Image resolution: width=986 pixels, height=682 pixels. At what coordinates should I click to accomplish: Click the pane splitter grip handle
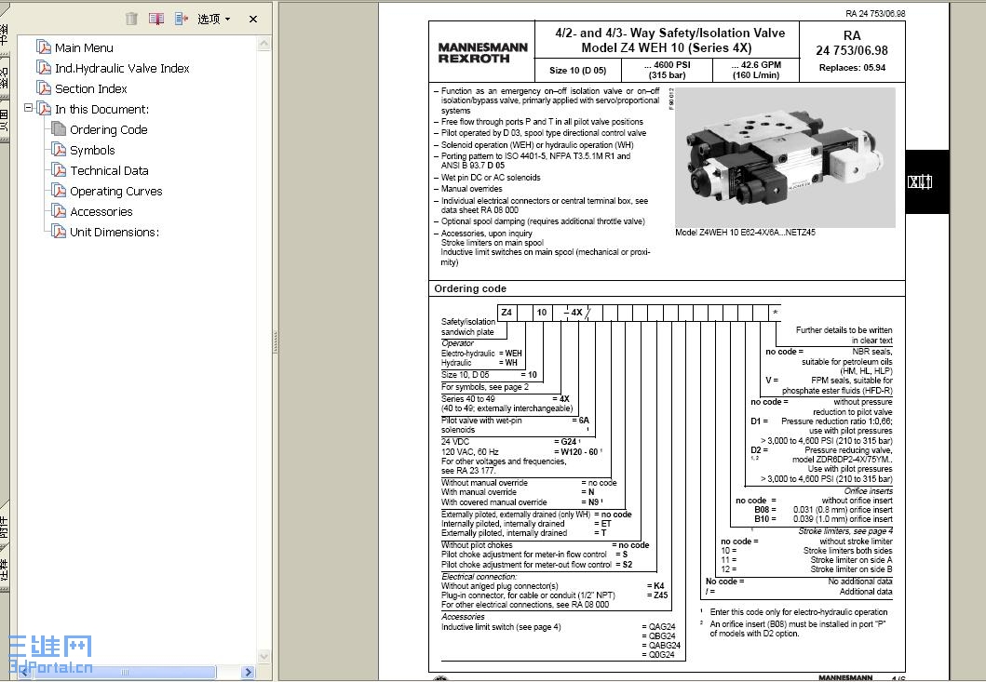(275, 341)
